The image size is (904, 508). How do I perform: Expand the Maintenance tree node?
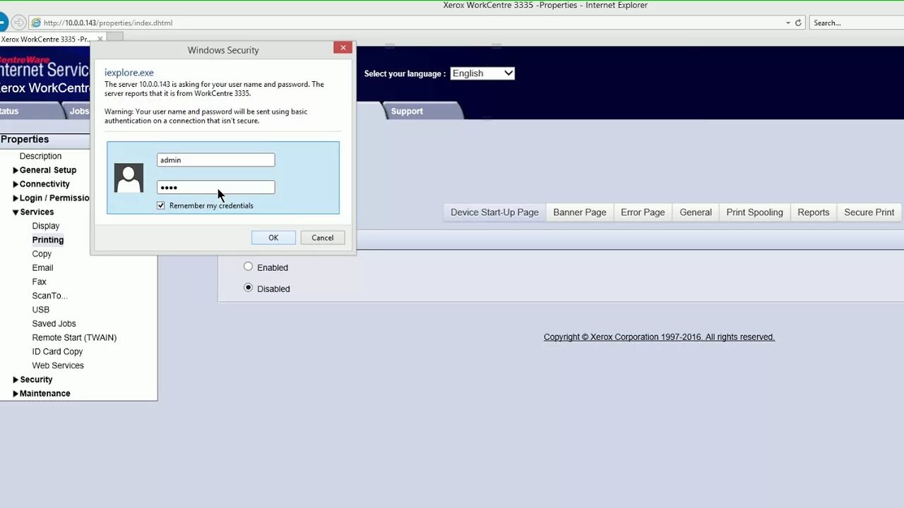point(16,394)
